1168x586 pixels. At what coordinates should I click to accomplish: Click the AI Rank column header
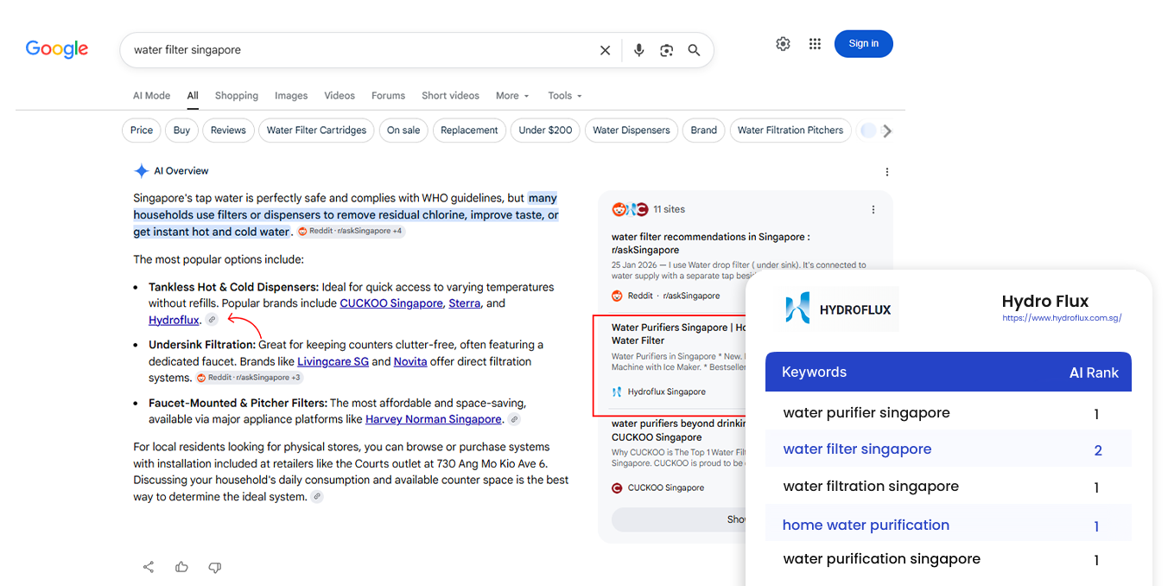click(1094, 373)
